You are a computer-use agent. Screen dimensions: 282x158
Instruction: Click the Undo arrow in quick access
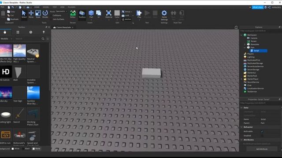(x=13, y=7)
